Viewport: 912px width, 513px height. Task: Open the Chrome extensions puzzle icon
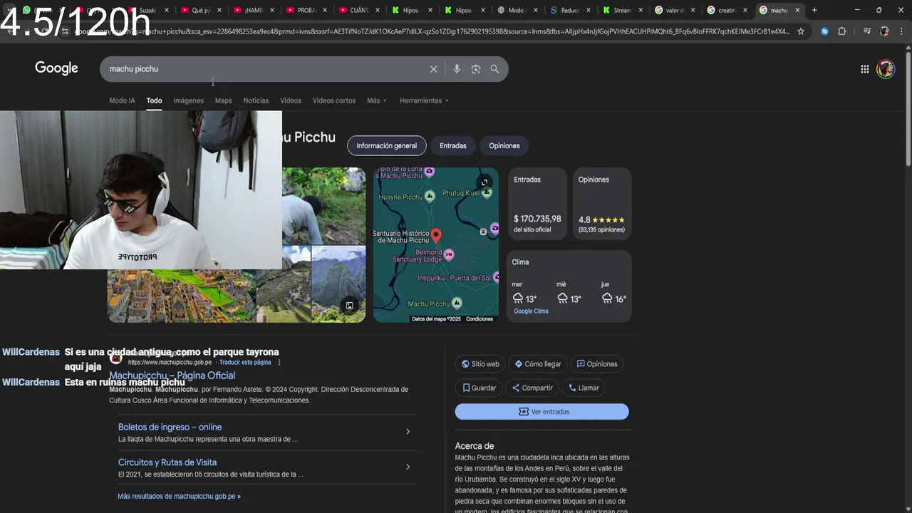point(842,31)
